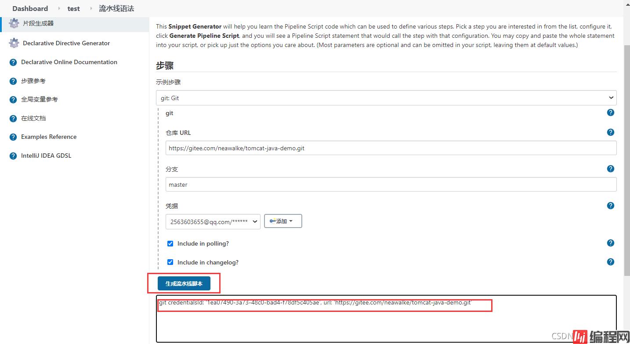The width and height of the screenshot is (630, 344).
Task: Open the 添加 credentials dropdown button
Action: (283, 221)
